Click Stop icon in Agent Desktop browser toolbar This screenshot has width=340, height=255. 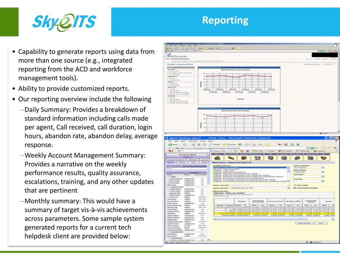pyautogui.click(x=193, y=144)
